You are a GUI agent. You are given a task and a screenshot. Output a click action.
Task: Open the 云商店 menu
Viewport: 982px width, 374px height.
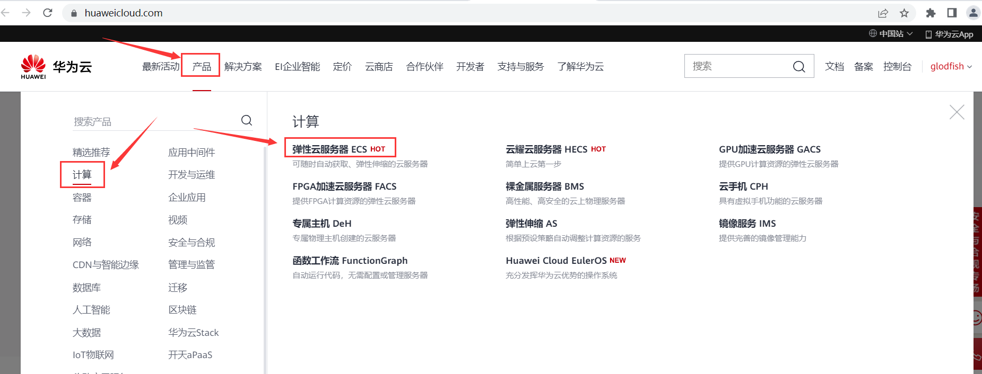379,66
